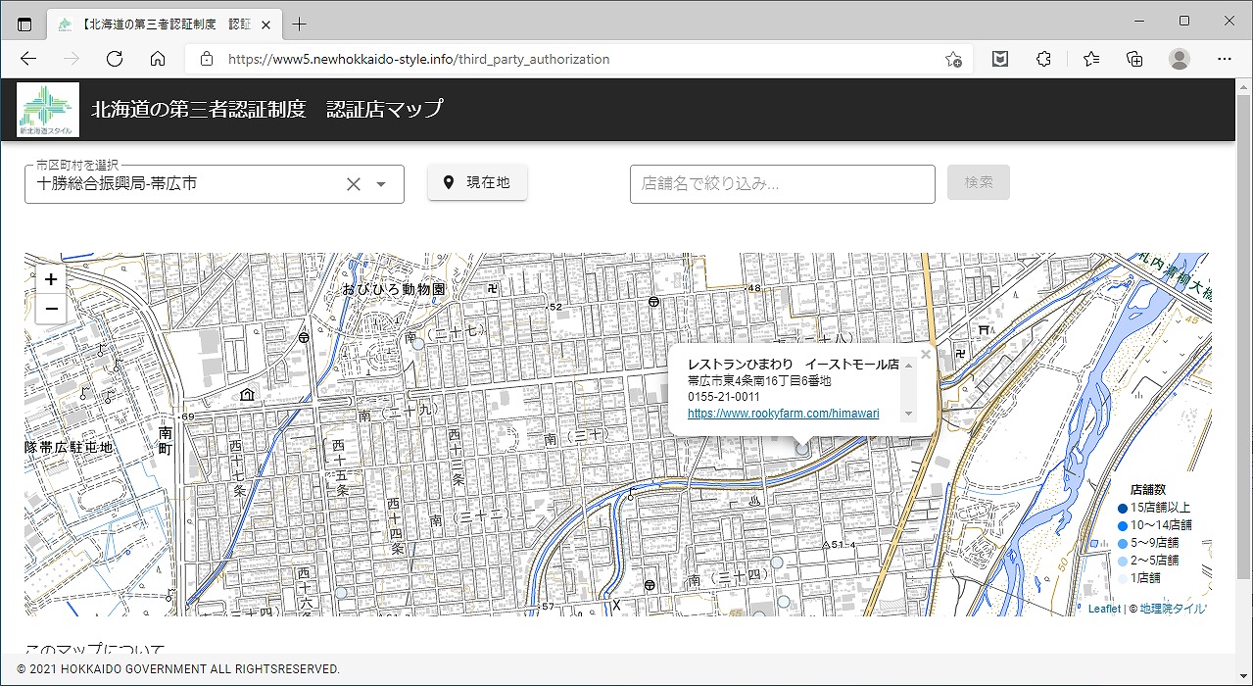The image size is (1253, 686).
Task: Click the 現在地 current location button
Action: (x=477, y=182)
